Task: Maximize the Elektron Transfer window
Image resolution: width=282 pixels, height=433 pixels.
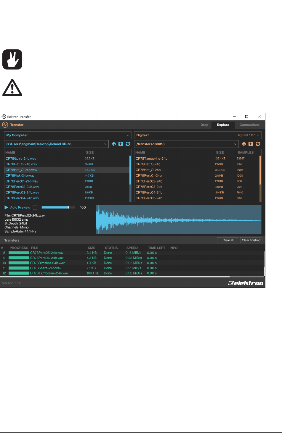Action: [246, 117]
